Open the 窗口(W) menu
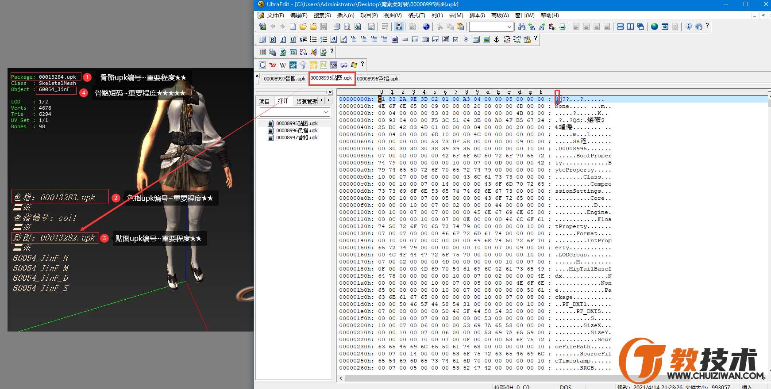771x389 pixels. (525, 15)
